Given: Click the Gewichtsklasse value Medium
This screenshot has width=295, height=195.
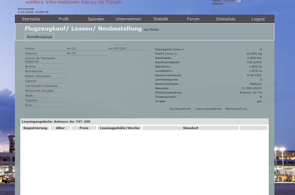Looking at the screenshot, I should 256,84.
